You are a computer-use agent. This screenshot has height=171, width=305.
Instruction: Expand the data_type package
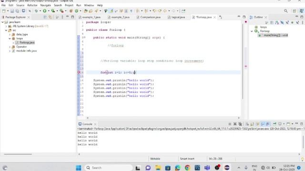10,35
